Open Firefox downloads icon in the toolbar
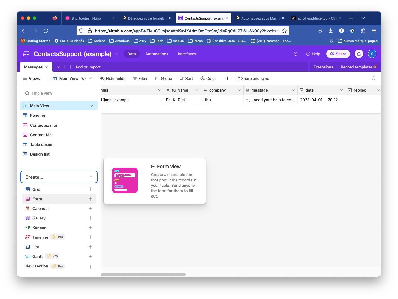The width and height of the screenshot is (398, 299). point(330,30)
